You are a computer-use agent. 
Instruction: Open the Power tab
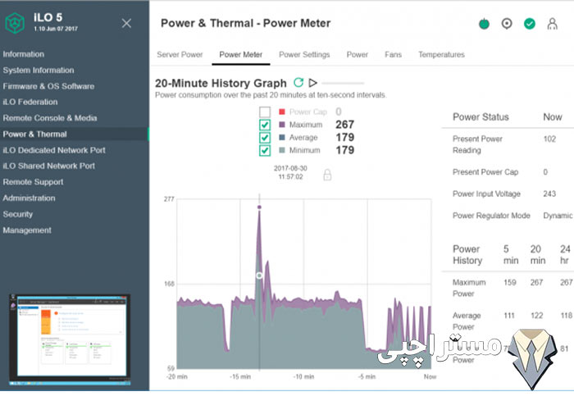[x=358, y=55]
